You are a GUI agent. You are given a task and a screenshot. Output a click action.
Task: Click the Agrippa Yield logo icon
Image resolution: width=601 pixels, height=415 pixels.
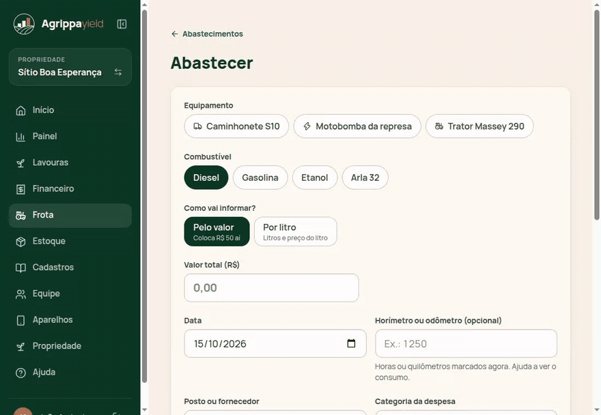[x=24, y=24]
